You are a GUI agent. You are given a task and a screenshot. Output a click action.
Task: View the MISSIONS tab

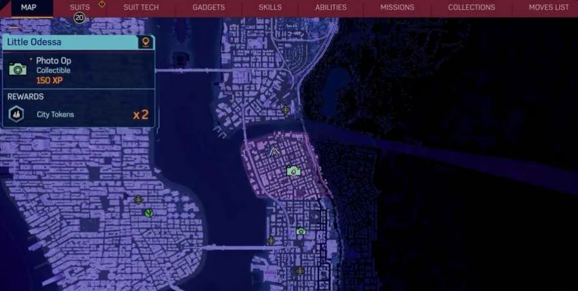397,7
